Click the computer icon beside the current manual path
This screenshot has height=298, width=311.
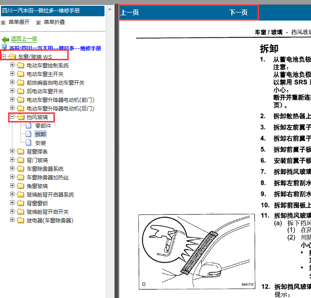(4, 47)
